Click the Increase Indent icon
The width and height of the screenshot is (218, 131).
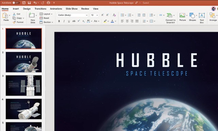point(144,15)
